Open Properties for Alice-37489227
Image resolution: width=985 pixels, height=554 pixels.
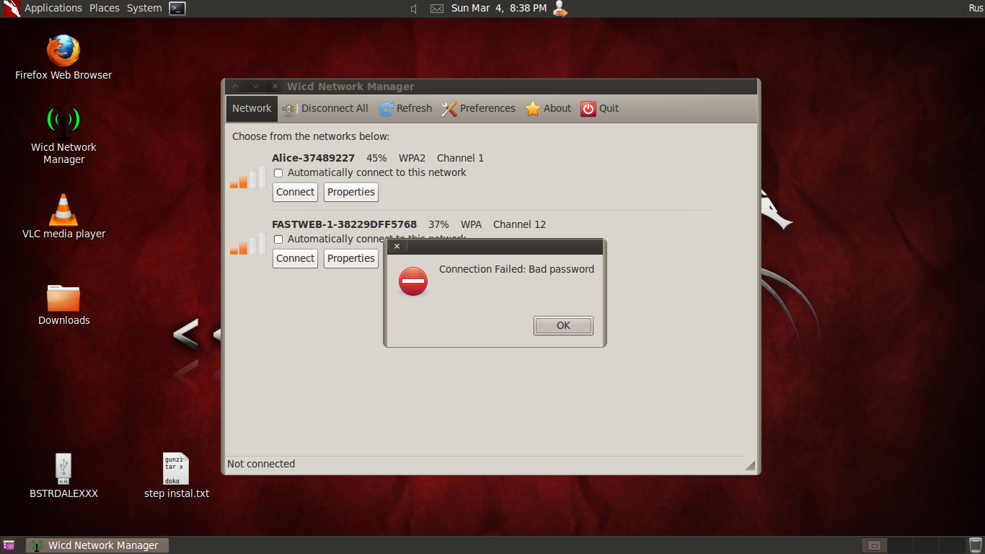coord(351,192)
